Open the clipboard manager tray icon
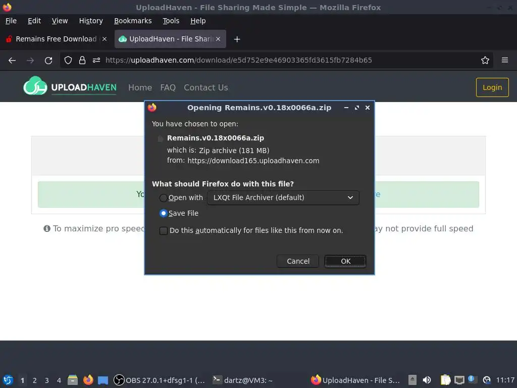 pyautogui.click(x=445, y=380)
